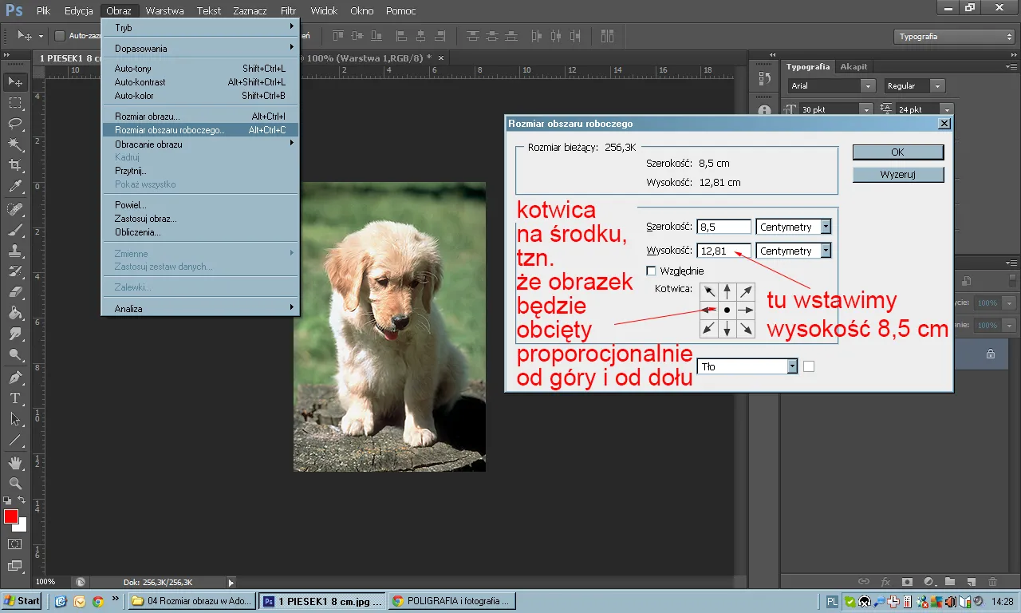Click the OK button in the dialog
The width and height of the screenshot is (1021, 613).
(897, 152)
